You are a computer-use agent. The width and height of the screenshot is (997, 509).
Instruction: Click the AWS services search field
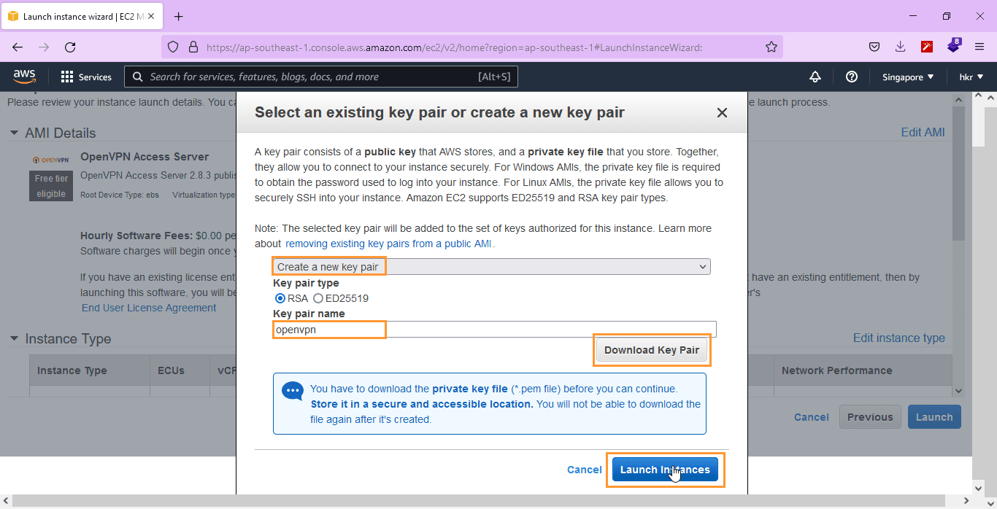321,77
